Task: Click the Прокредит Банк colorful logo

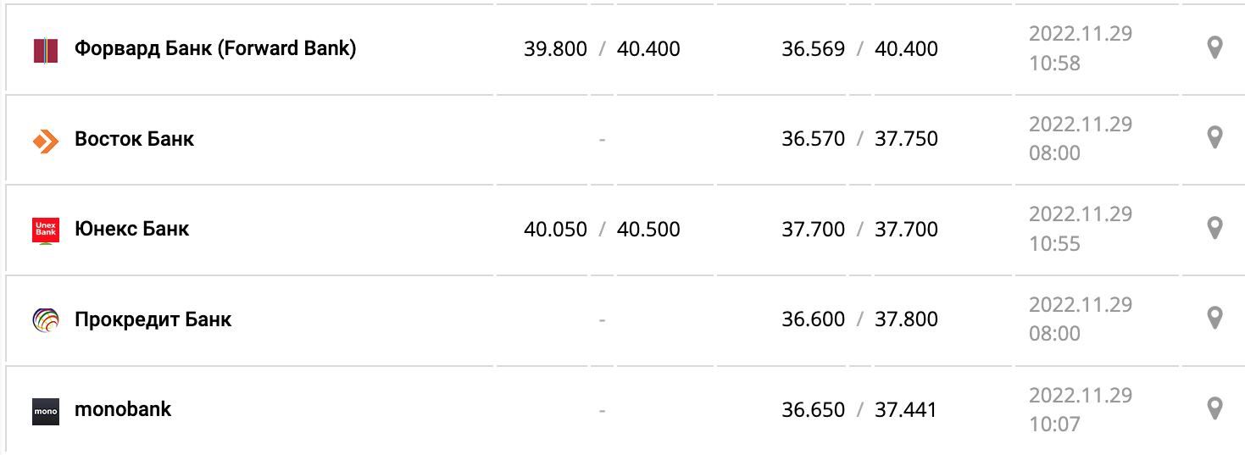Action: tap(46, 320)
